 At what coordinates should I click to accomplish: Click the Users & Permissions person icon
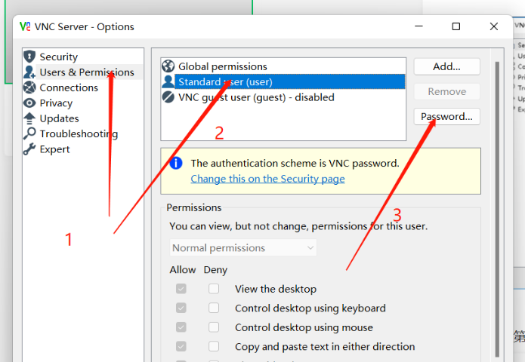29,72
